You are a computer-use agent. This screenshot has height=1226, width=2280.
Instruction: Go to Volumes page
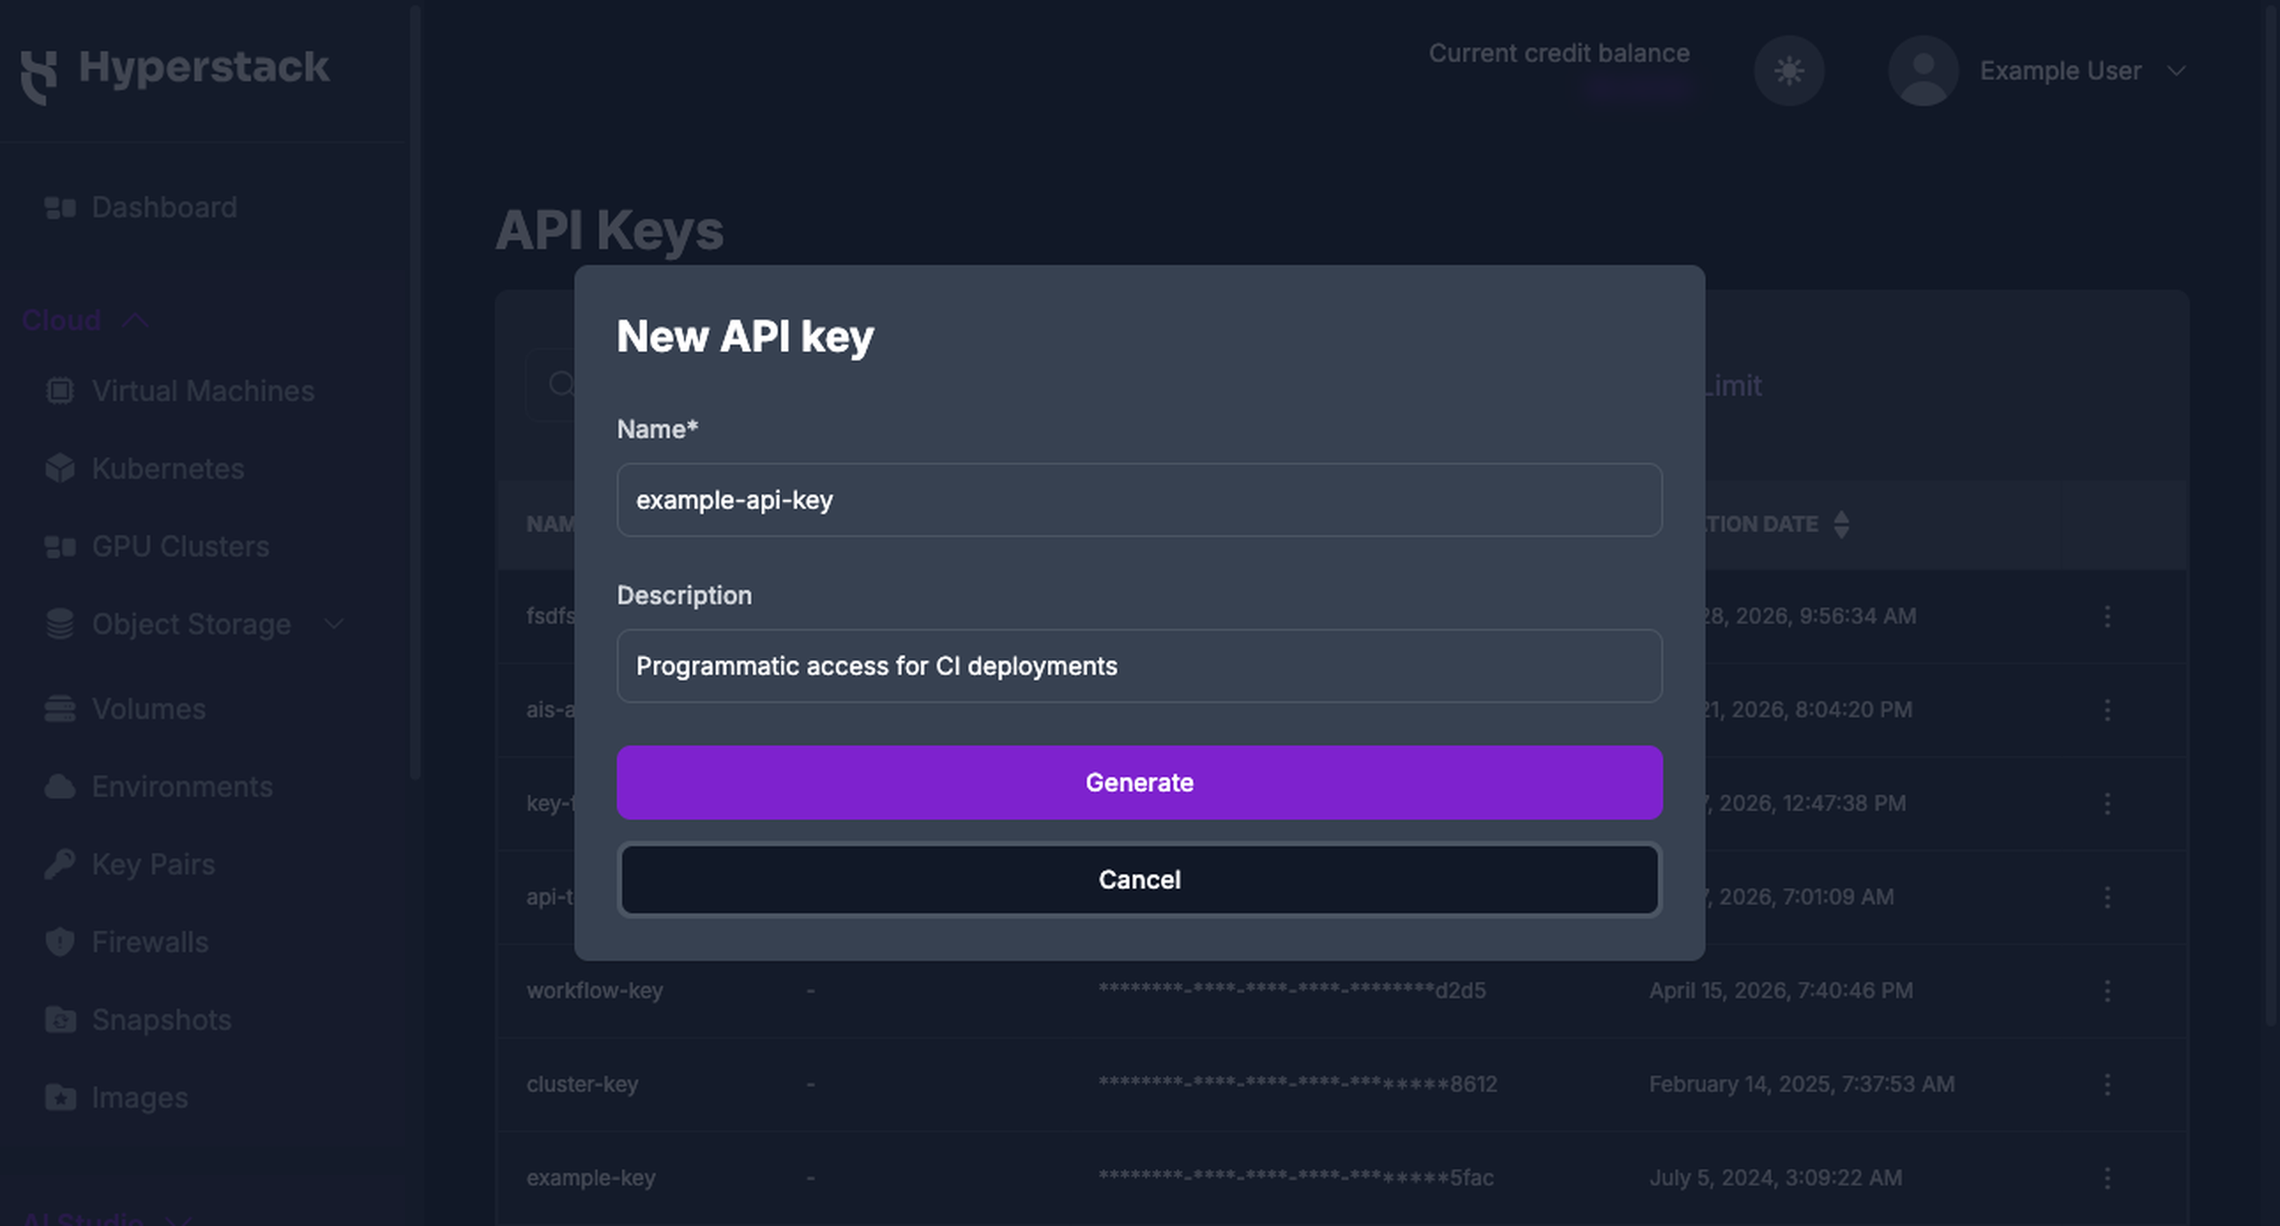point(149,709)
